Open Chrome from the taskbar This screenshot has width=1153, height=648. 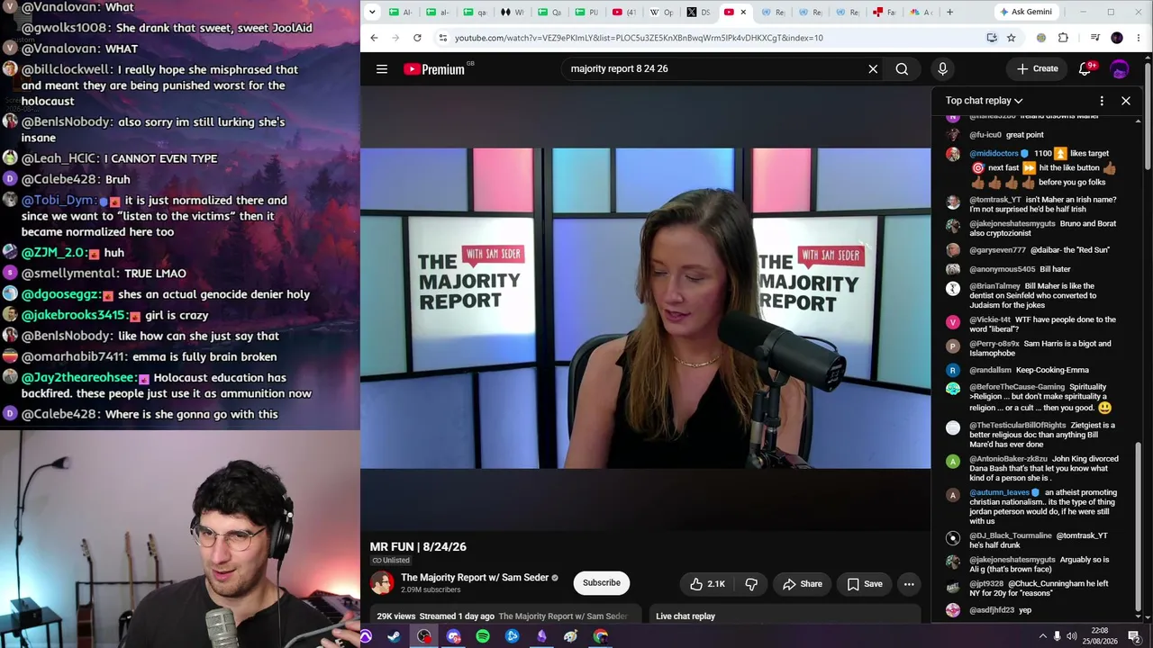pos(601,636)
